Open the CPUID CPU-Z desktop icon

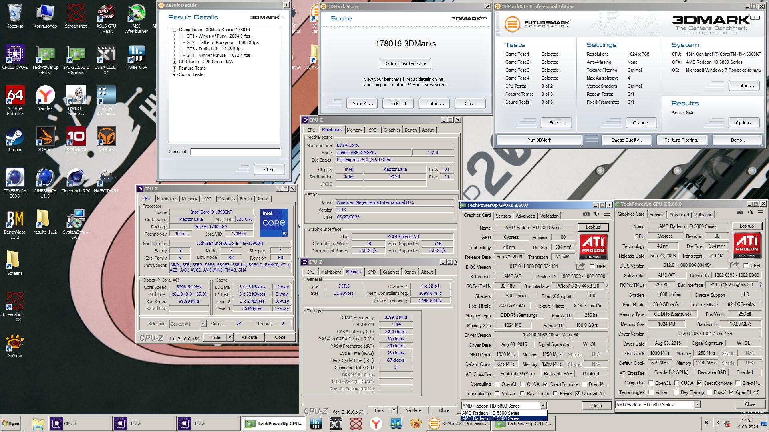(15, 57)
